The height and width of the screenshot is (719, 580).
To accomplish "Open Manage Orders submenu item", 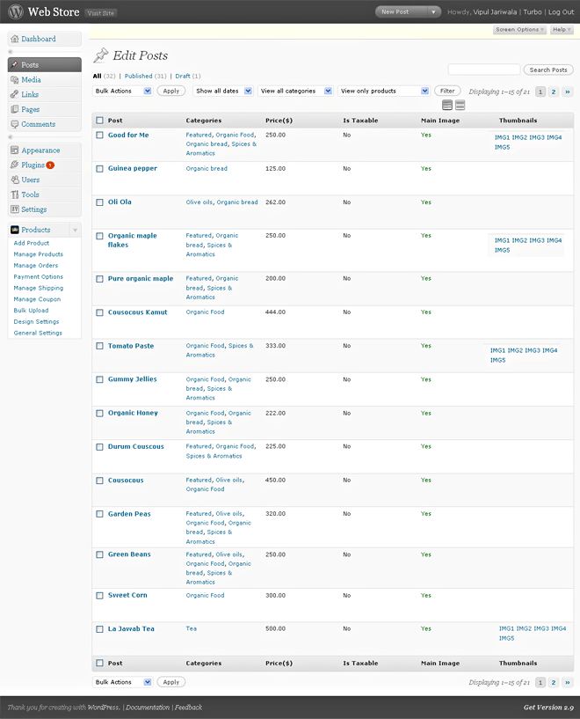I will pos(36,266).
